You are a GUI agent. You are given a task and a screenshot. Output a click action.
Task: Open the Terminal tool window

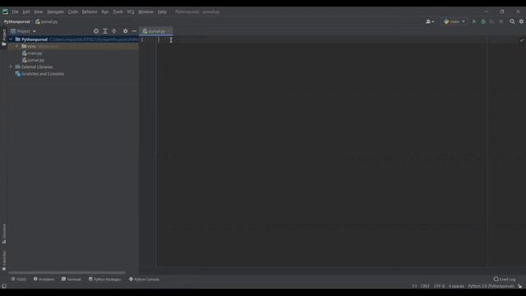click(72, 280)
